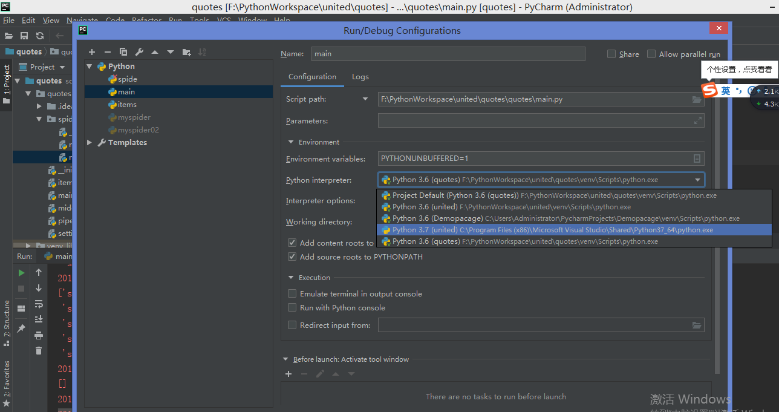
Task: Open Script path type dropdown arrow
Action: click(x=365, y=99)
